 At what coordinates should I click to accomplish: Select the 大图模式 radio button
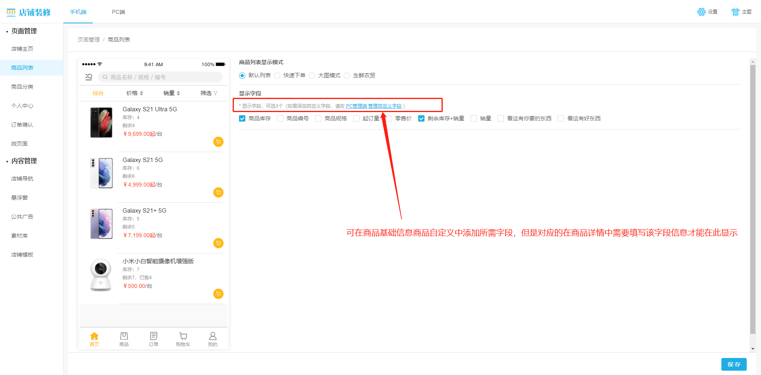pos(312,75)
